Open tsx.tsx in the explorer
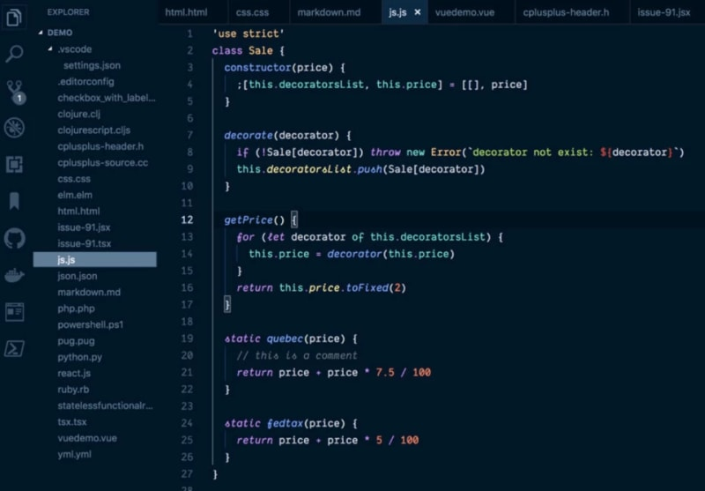Viewport: 705px width, 491px height. 72,421
